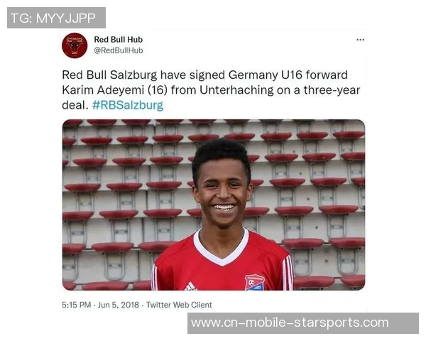
Task: Open the Red Bull Hub display name
Action: [x=118, y=40]
